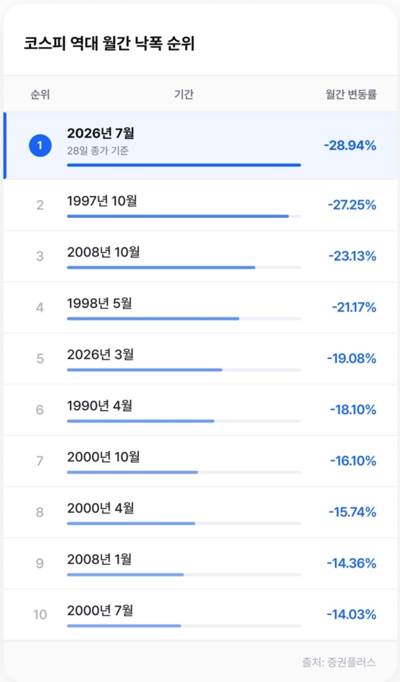This screenshot has height=682, width=400.
Task: Click the 2000년 7월 progress bar
Action: [184, 626]
